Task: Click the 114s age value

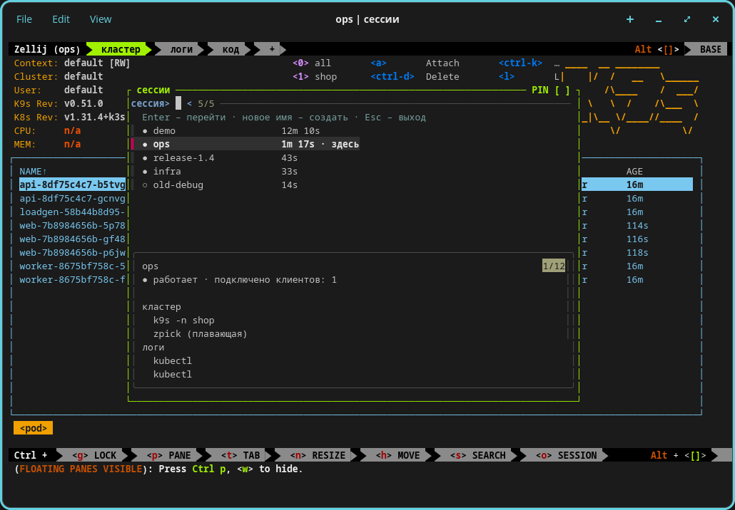Action: 637,226
